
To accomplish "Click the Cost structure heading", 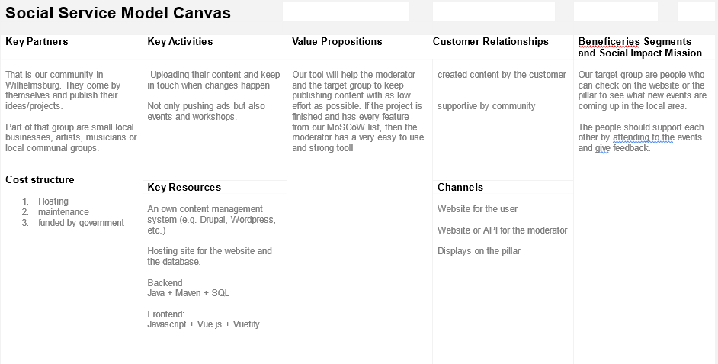I will point(40,179).
